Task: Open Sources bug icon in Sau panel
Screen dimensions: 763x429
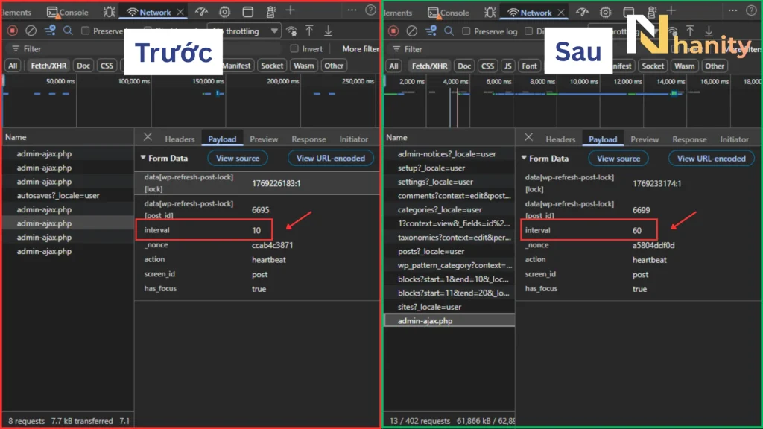Action: tap(490, 12)
